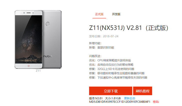Click the red home button circle on phone
This screenshot has height=106, width=182.
[29, 66]
